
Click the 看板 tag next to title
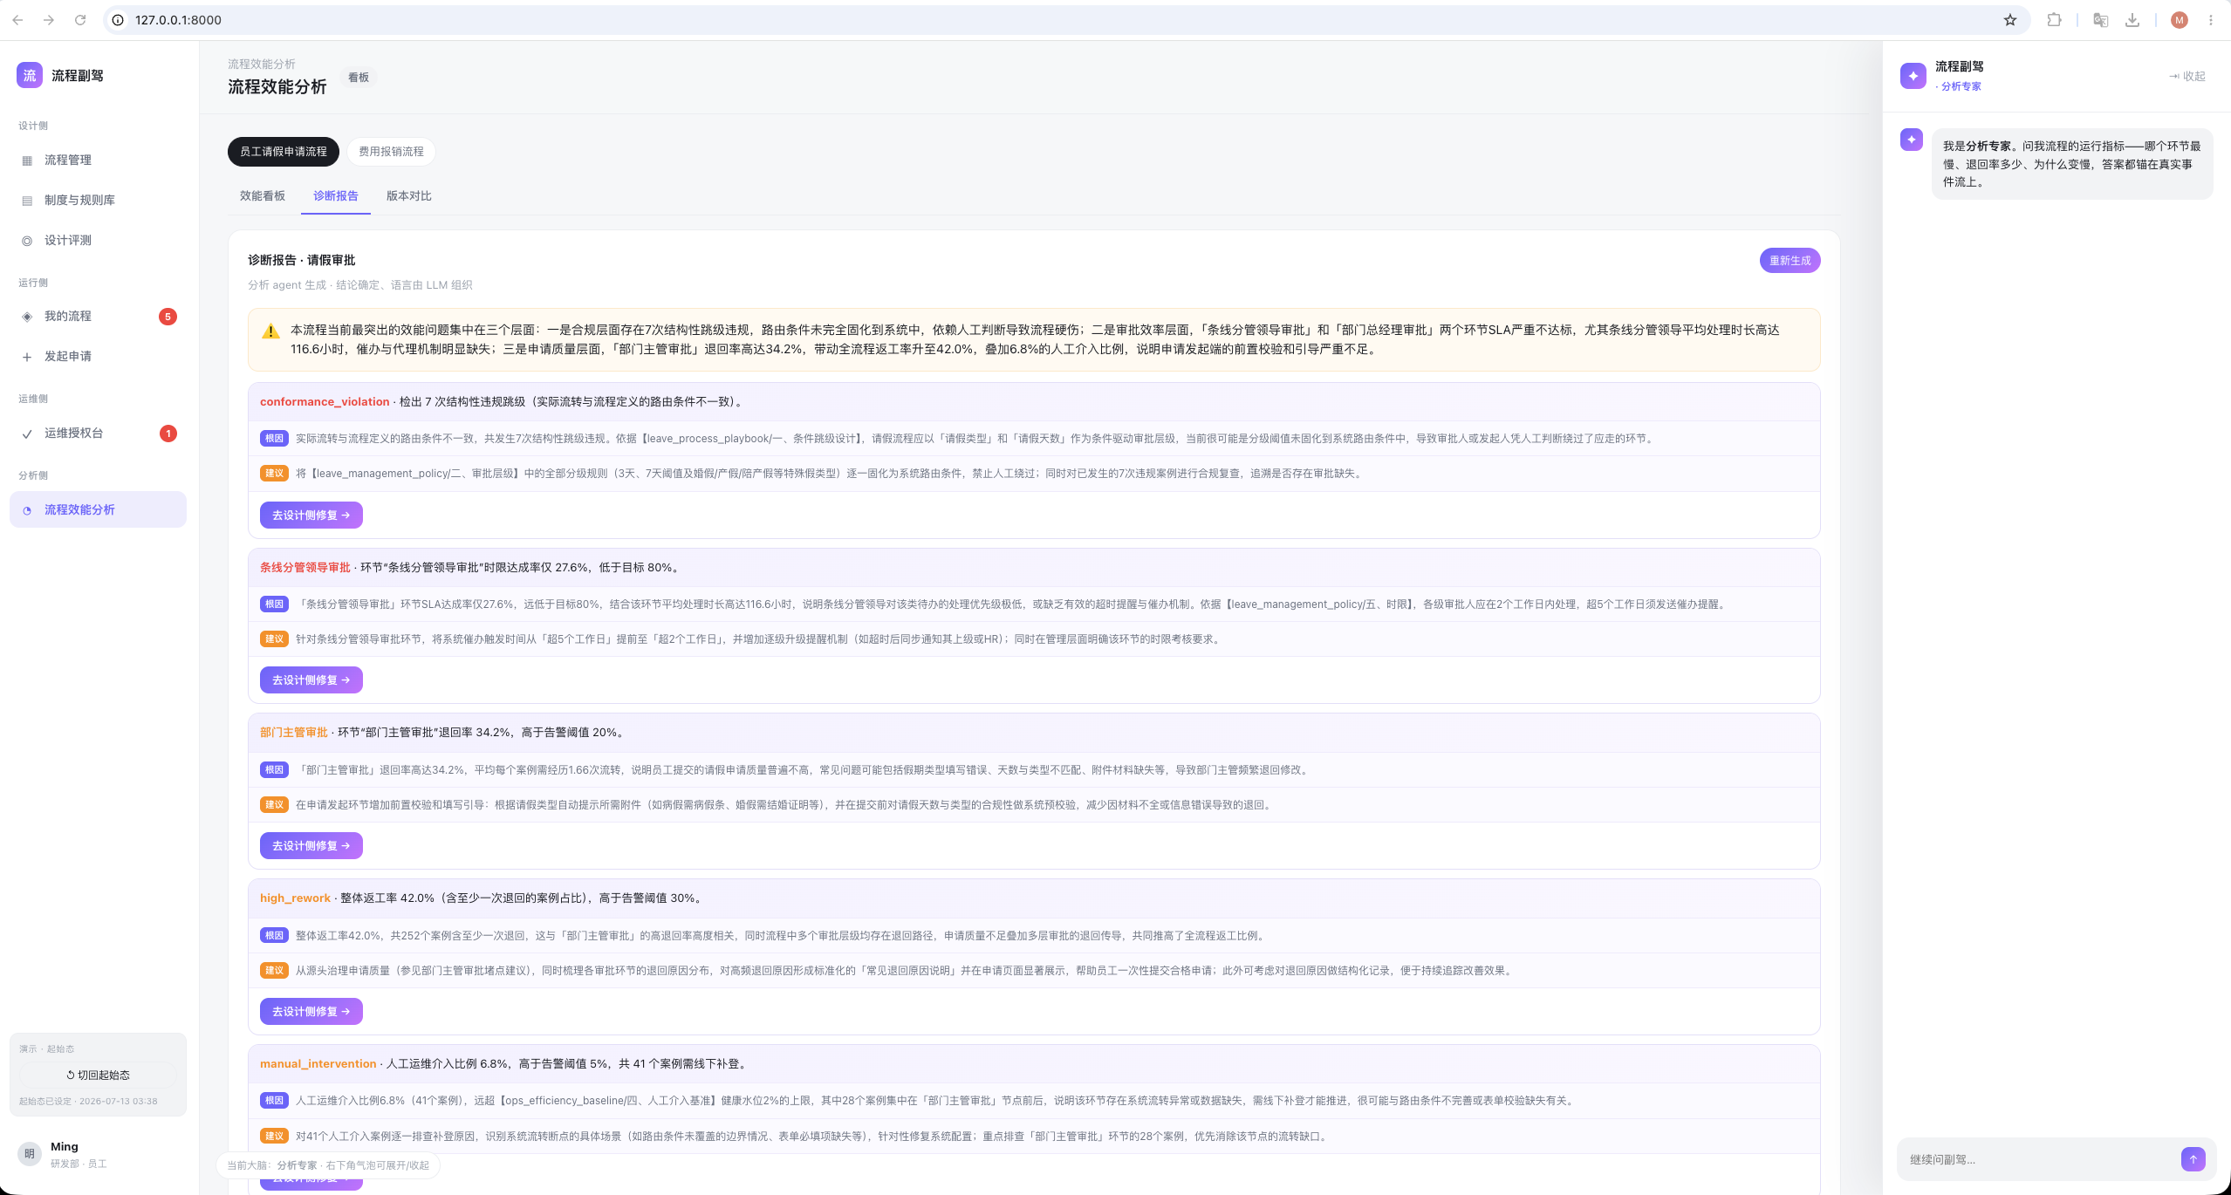(359, 78)
